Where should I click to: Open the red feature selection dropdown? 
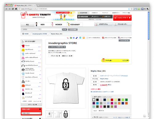31,113
